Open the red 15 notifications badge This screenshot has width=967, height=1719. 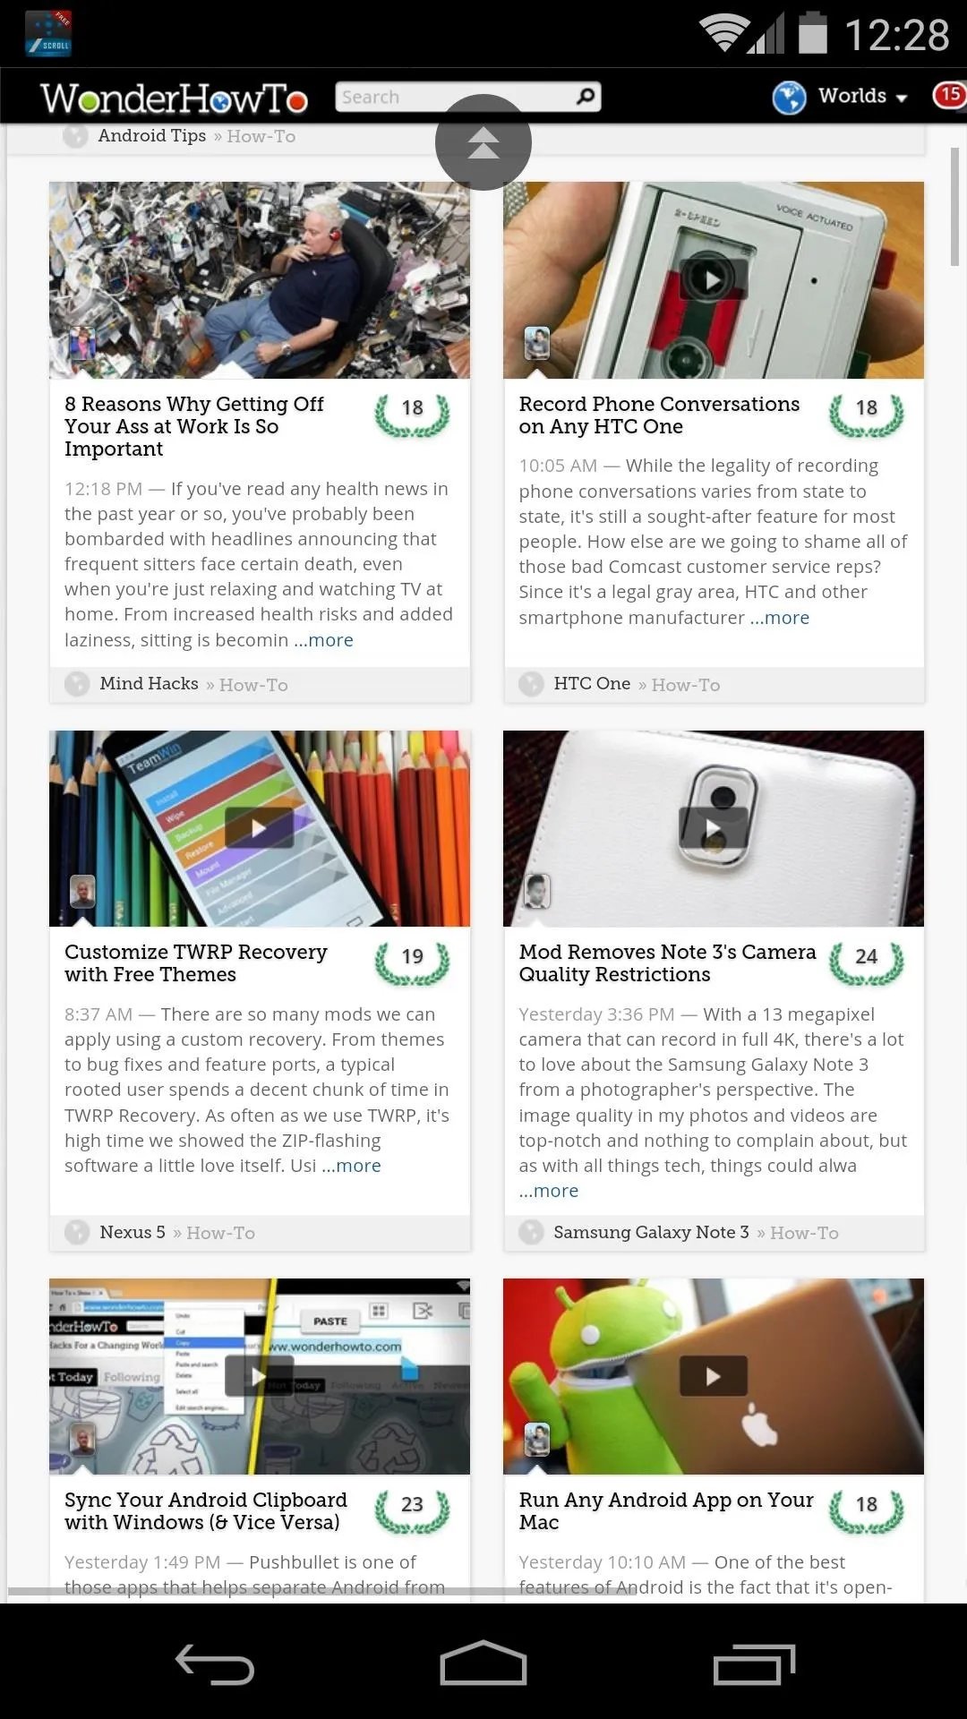[x=949, y=95]
